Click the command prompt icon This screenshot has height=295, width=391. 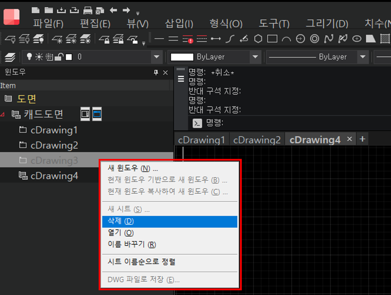click(198, 123)
